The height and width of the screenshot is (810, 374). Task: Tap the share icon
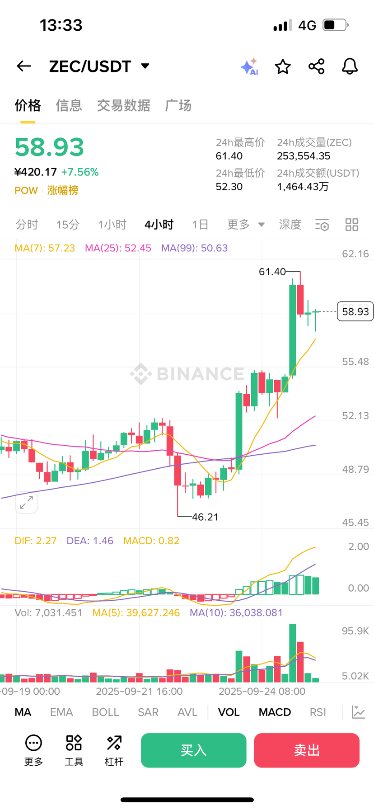pos(316,66)
